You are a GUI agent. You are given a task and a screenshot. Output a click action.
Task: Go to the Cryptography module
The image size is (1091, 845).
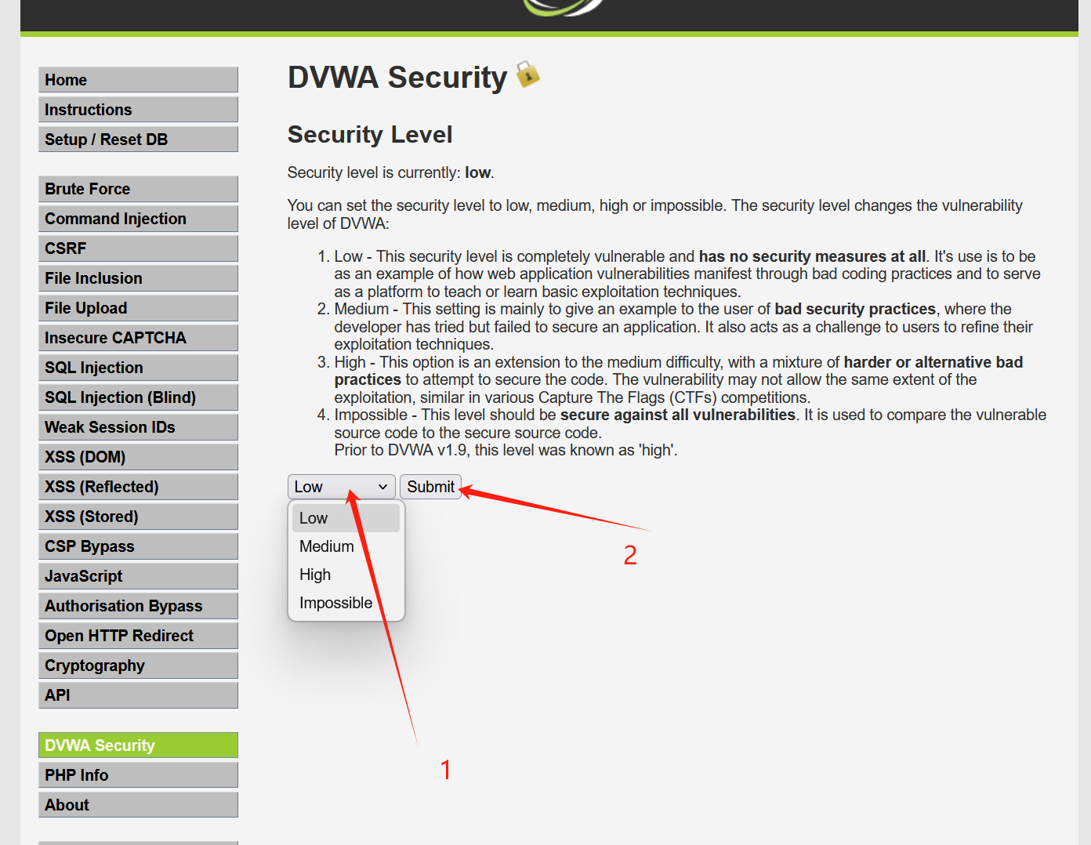pos(138,665)
